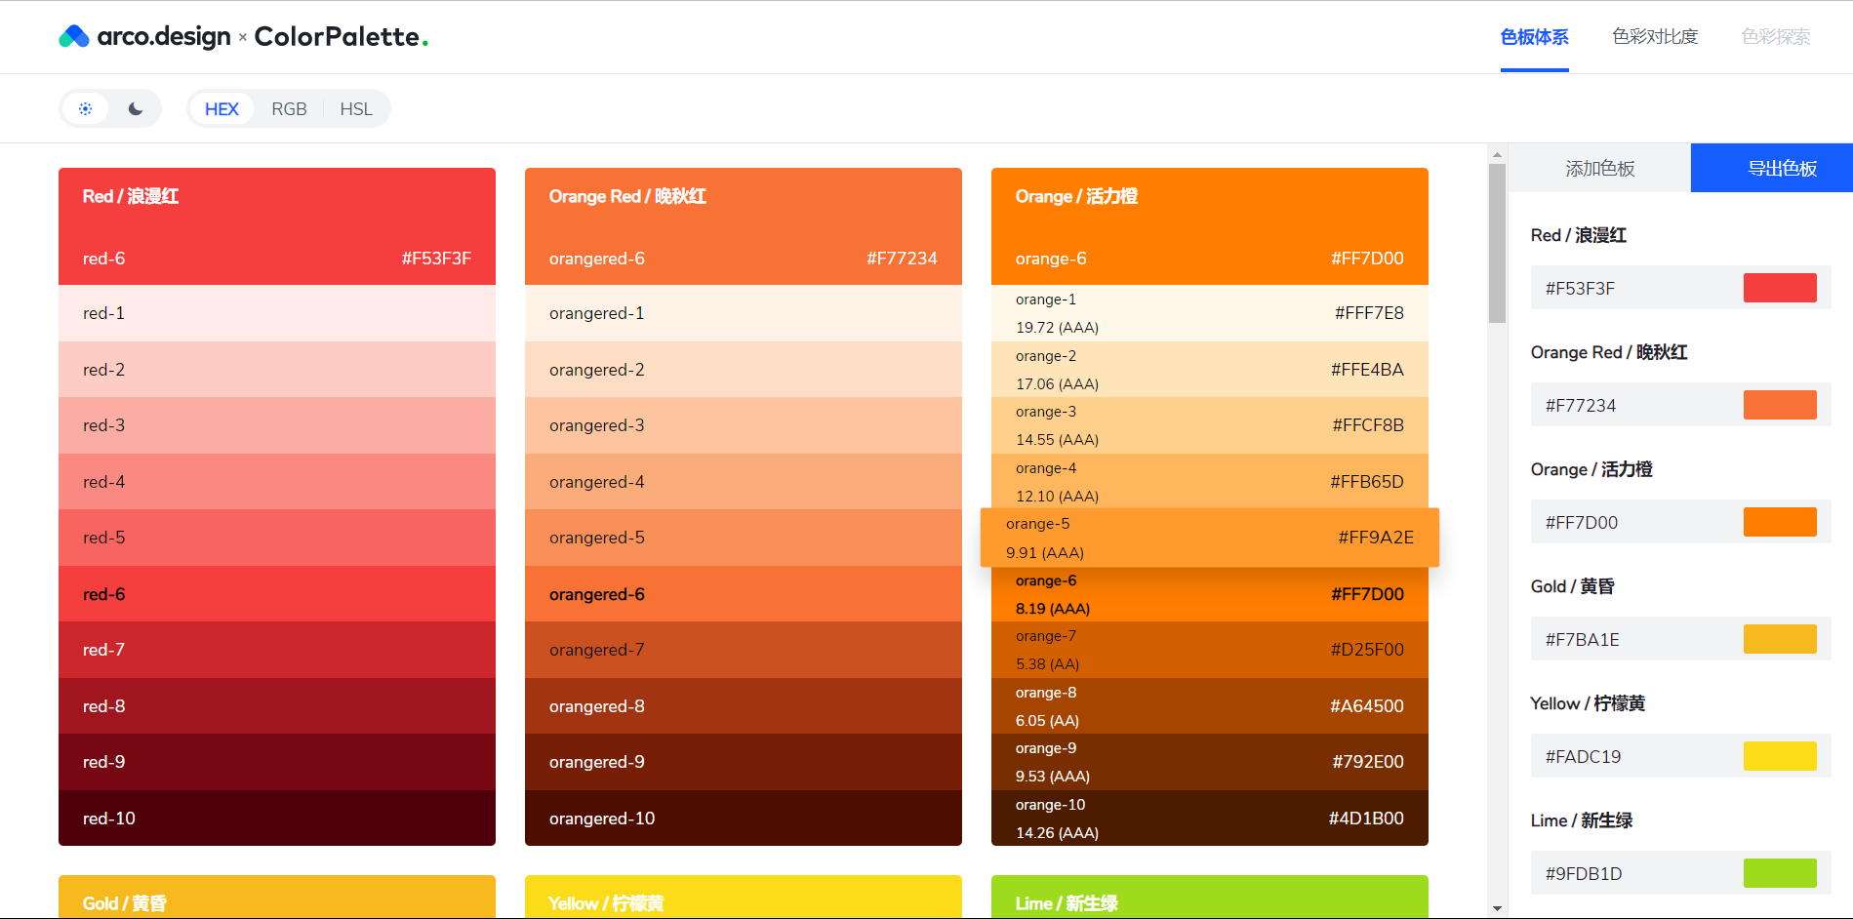Copy orange-7 color #D25F00
The height and width of the screenshot is (919, 1853).
point(1210,650)
